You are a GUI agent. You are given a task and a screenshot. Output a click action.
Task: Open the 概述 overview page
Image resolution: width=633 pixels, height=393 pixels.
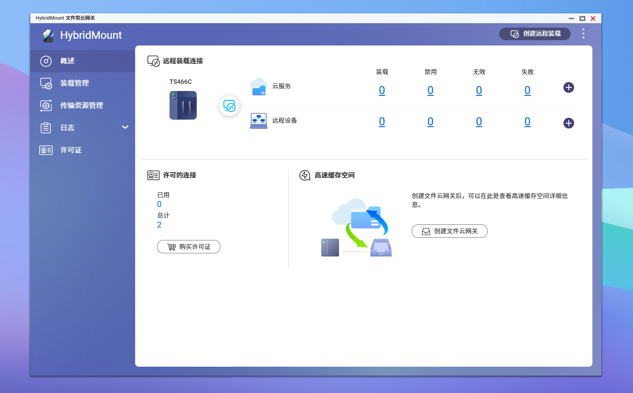tap(67, 61)
